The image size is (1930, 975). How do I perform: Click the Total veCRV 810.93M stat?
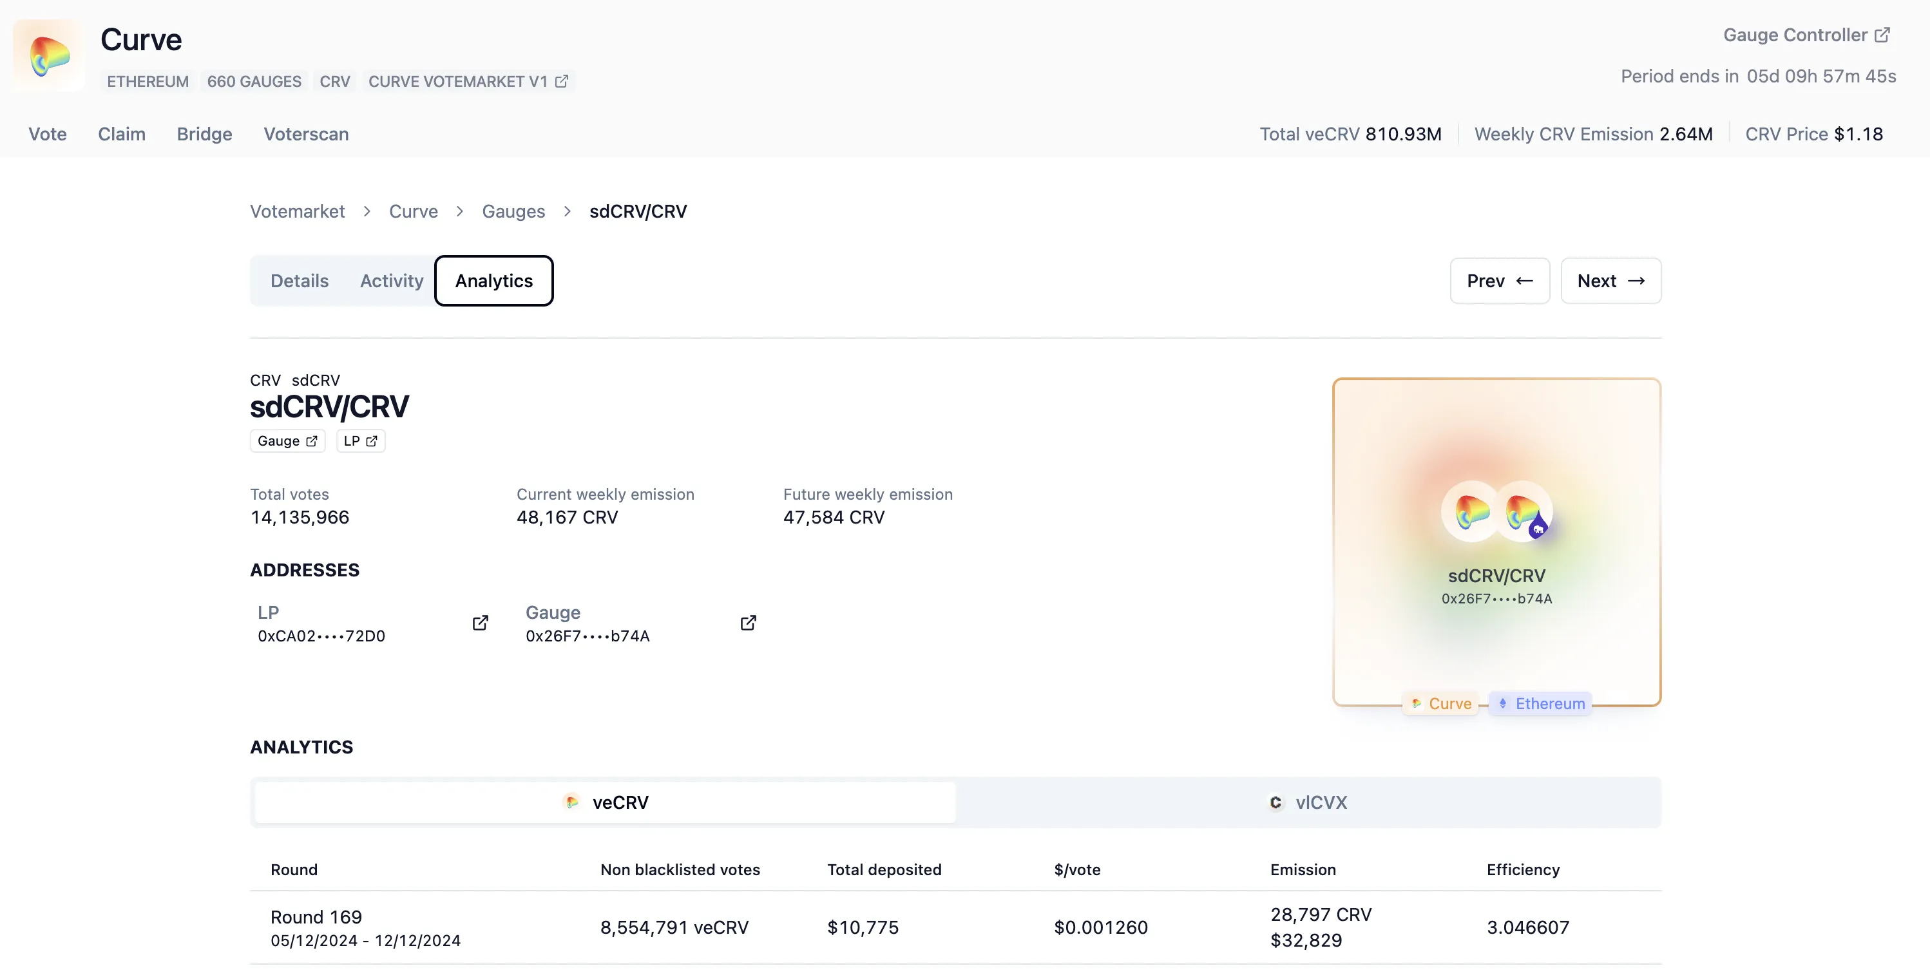(1350, 134)
